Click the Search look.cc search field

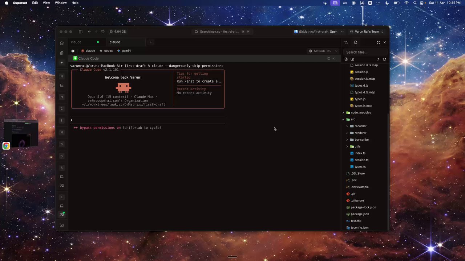[222, 32]
